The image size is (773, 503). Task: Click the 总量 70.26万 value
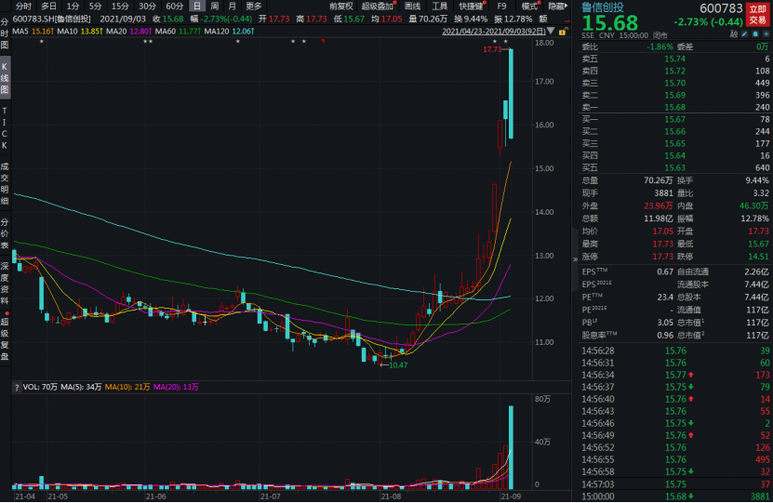(x=659, y=180)
